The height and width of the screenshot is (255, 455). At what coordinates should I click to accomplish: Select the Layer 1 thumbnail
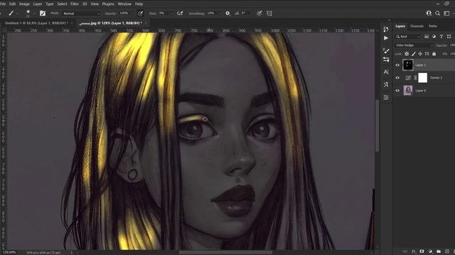(x=408, y=65)
